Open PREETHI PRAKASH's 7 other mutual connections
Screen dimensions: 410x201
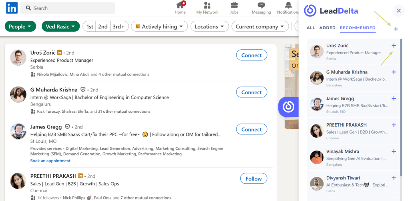(146, 198)
